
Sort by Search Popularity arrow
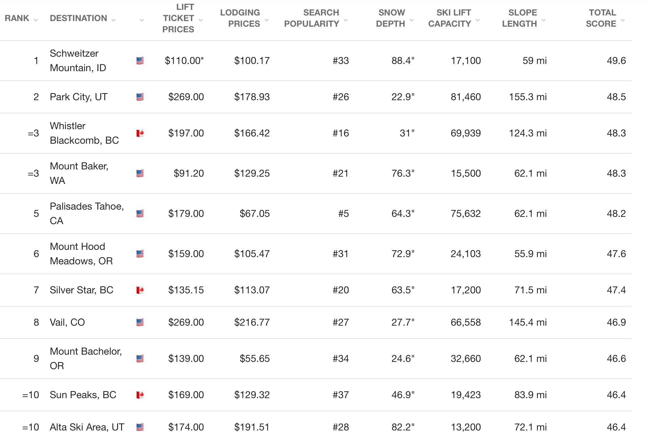pos(346,20)
